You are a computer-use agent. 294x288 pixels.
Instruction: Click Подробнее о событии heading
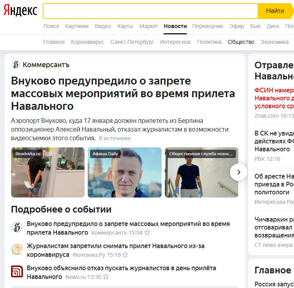click(61, 209)
